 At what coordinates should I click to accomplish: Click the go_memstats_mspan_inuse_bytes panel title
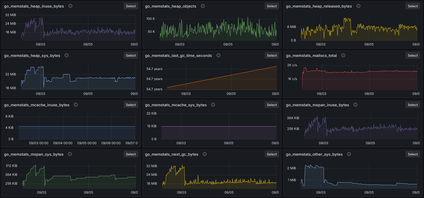(x=318, y=105)
